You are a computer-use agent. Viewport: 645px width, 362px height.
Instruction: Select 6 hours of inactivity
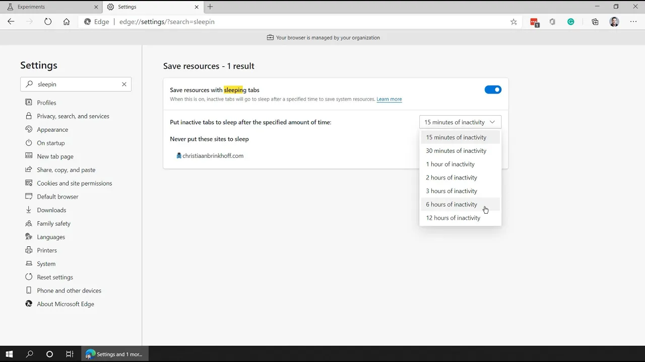pyautogui.click(x=460, y=204)
